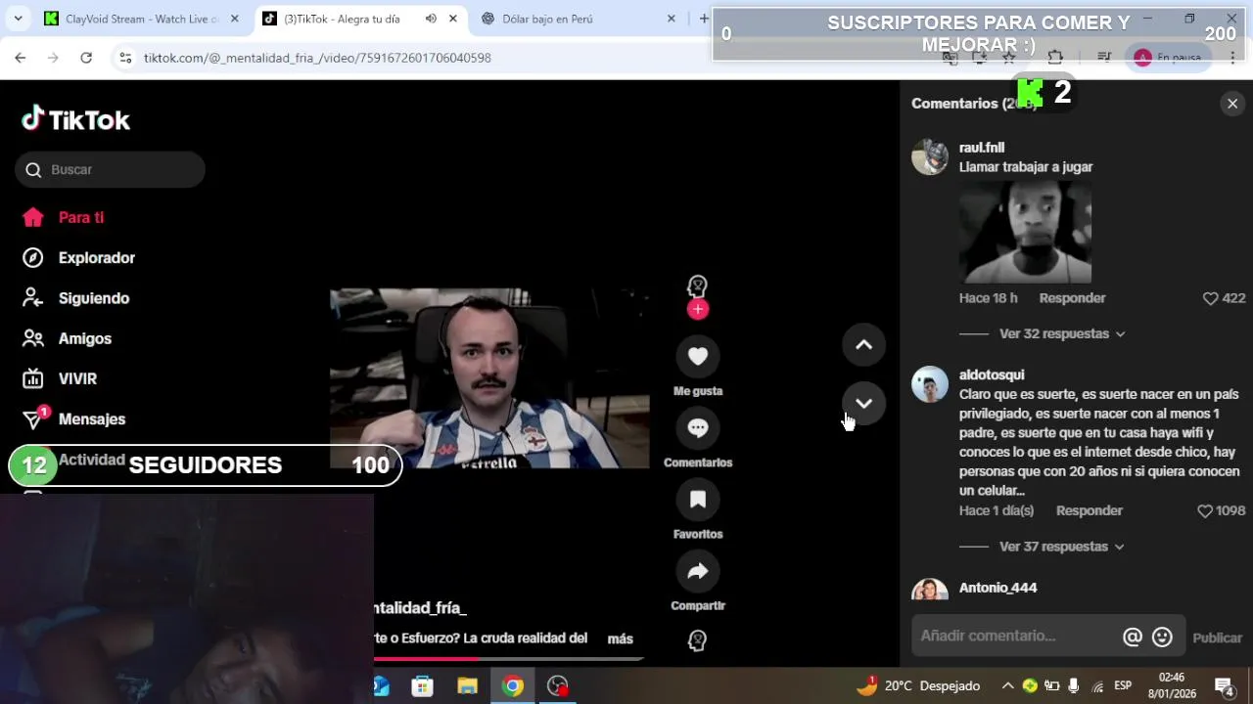Reply to aldotosqui with Responder
Screen dimensions: 1253x704
click(x=1089, y=510)
